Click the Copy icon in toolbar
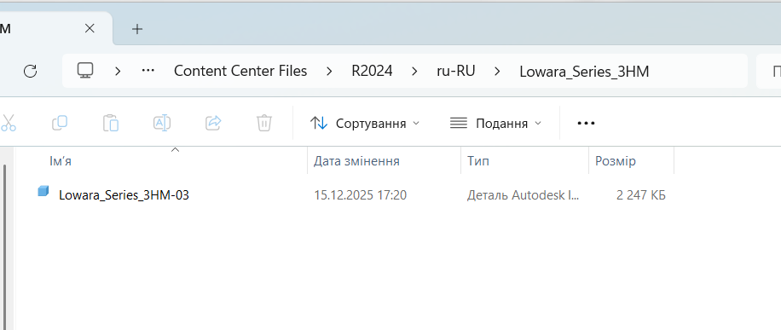 click(60, 123)
